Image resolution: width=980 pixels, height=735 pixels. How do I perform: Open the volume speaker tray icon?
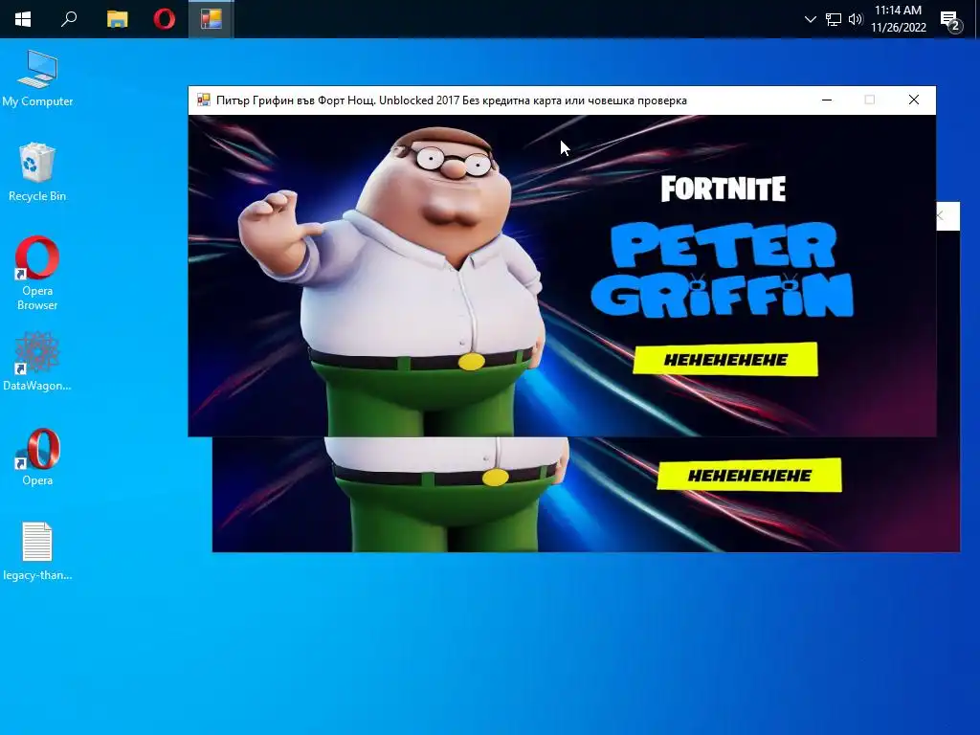[x=856, y=19]
